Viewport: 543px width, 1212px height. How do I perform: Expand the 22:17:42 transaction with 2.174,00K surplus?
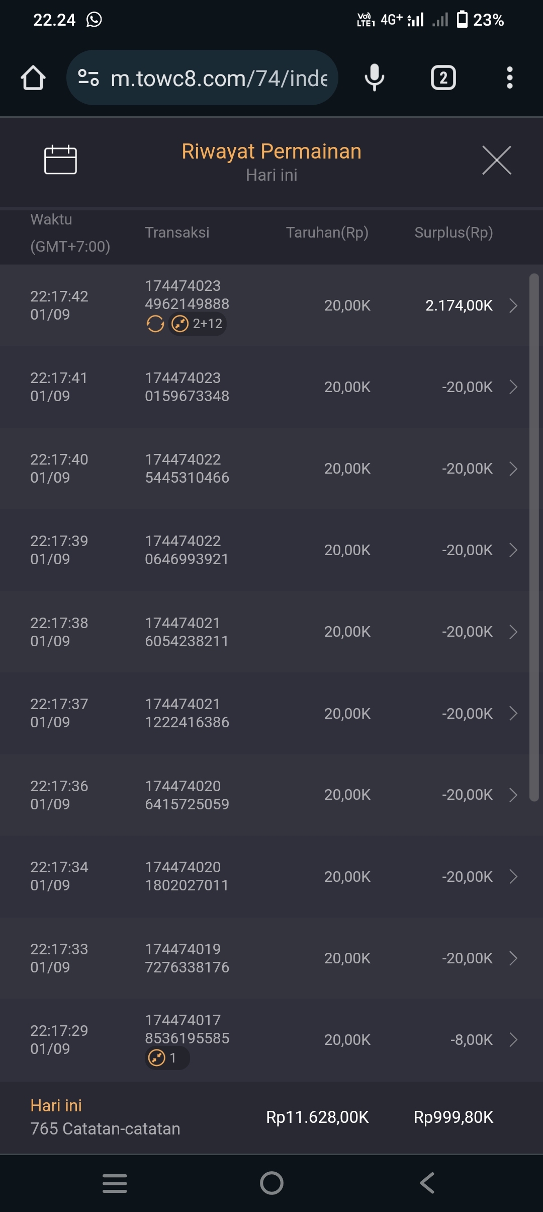point(513,306)
